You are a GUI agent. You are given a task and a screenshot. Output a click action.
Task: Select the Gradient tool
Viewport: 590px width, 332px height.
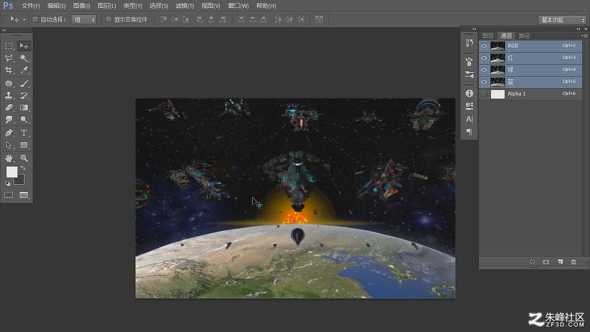pos(24,107)
